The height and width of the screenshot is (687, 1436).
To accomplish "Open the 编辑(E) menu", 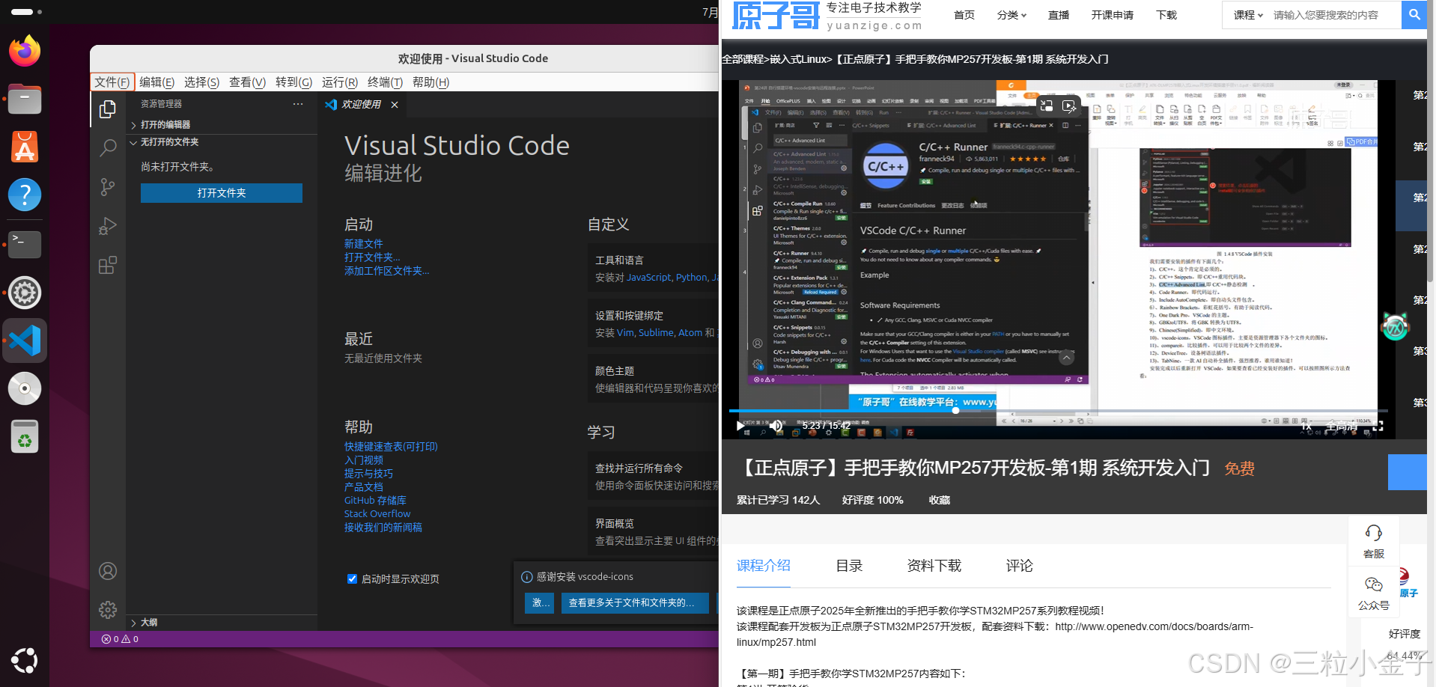I will point(156,82).
